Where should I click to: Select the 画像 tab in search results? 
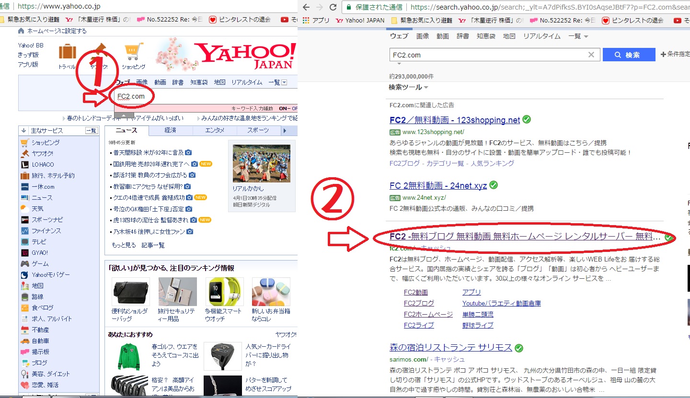pyautogui.click(x=423, y=36)
